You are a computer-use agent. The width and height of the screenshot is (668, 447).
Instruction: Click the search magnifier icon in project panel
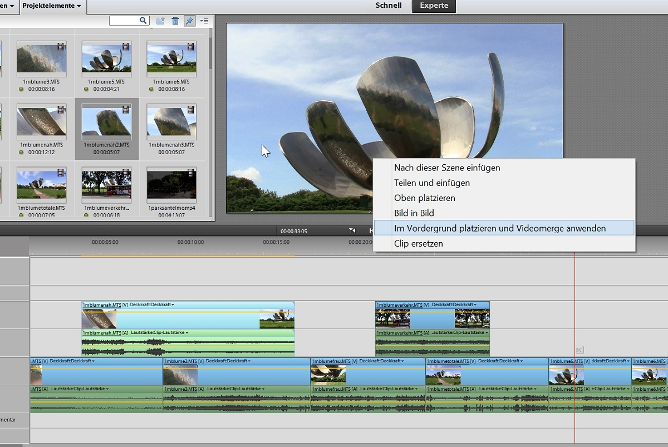pyautogui.click(x=144, y=21)
